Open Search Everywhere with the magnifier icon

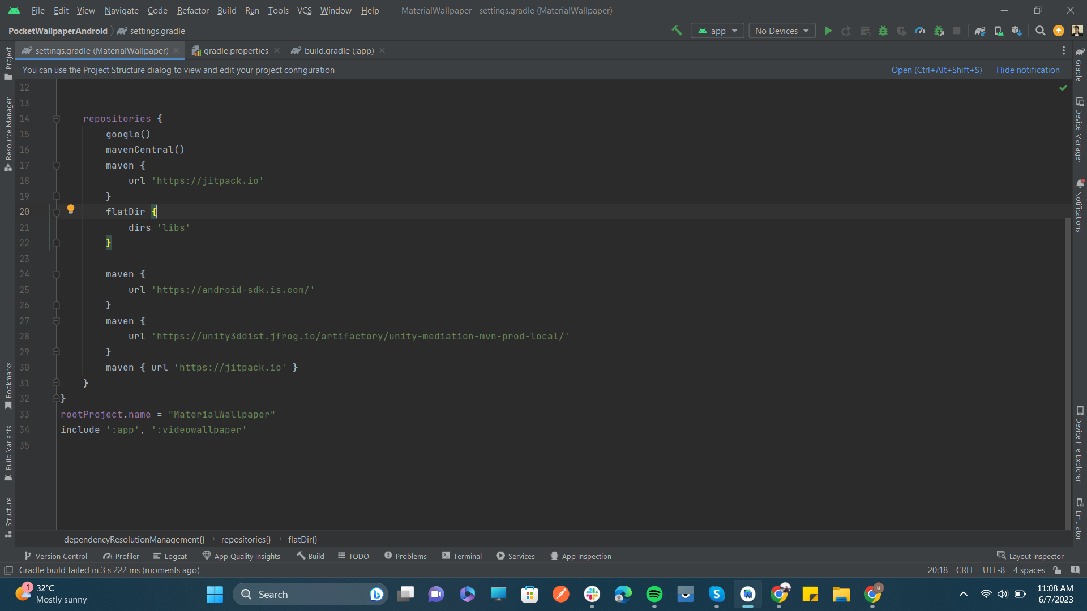(x=1040, y=31)
